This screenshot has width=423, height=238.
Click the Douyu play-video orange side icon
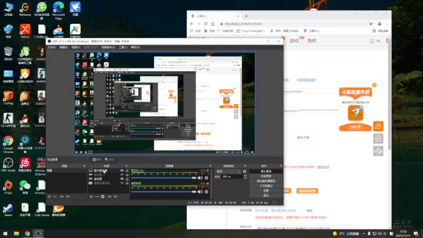tap(378, 126)
